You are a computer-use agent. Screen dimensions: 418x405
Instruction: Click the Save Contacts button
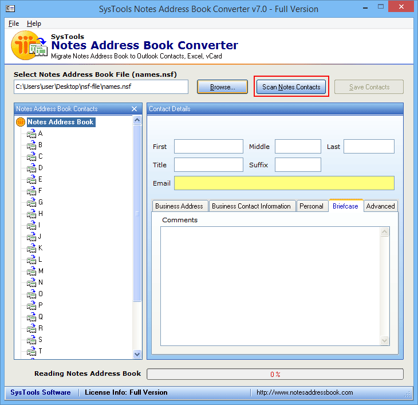click(369, 87)
